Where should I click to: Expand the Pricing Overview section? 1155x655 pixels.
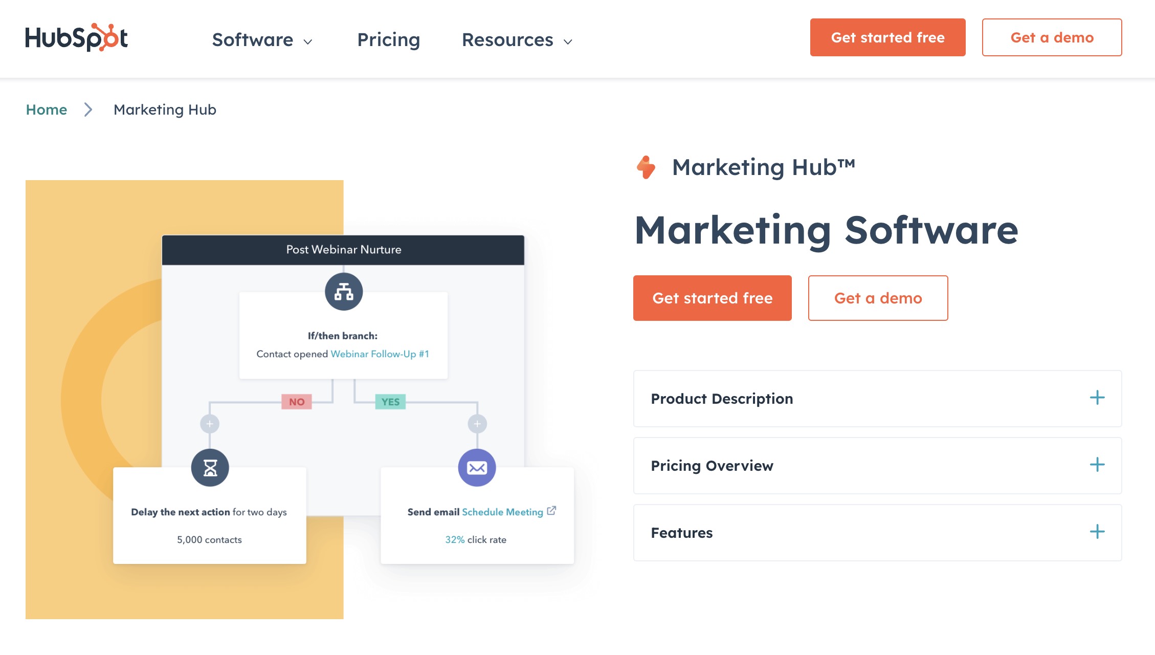pos(1097,465)
